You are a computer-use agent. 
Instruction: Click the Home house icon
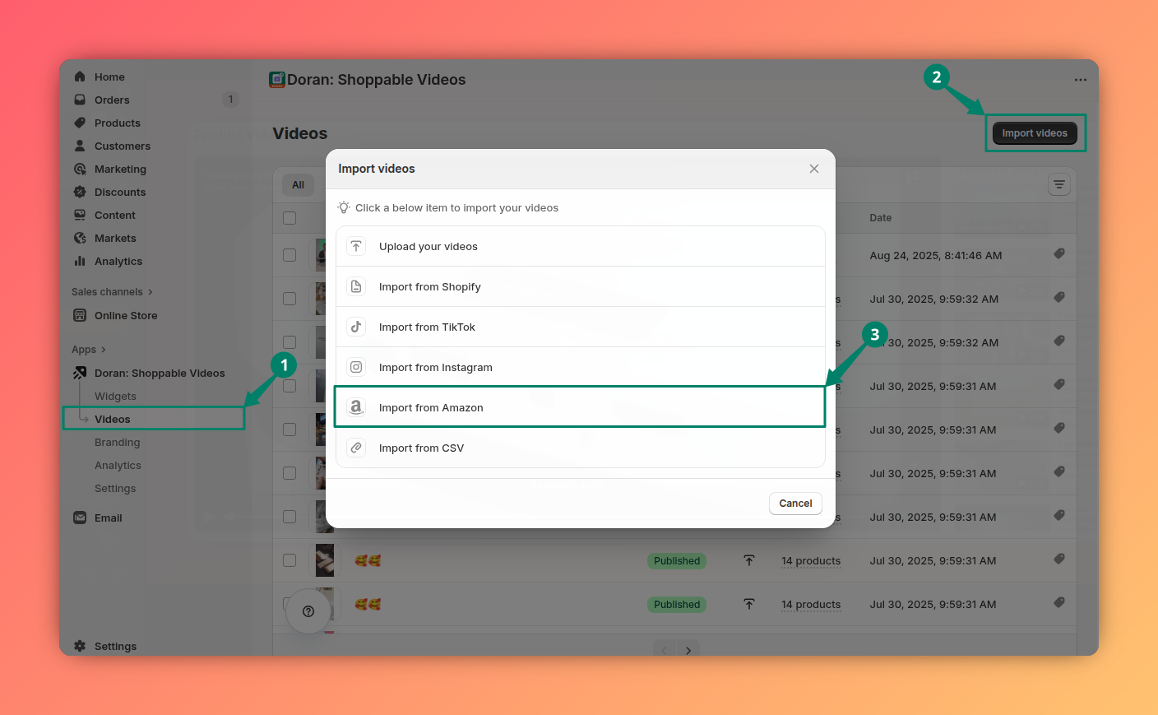80,77
